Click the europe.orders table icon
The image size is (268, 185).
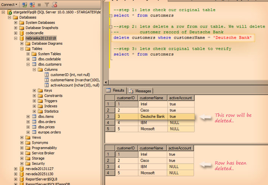click(34, 132)
